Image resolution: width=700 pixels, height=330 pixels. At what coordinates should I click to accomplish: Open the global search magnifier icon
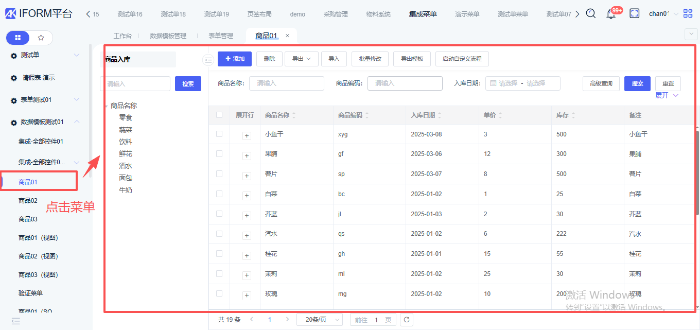coord(591,14)
